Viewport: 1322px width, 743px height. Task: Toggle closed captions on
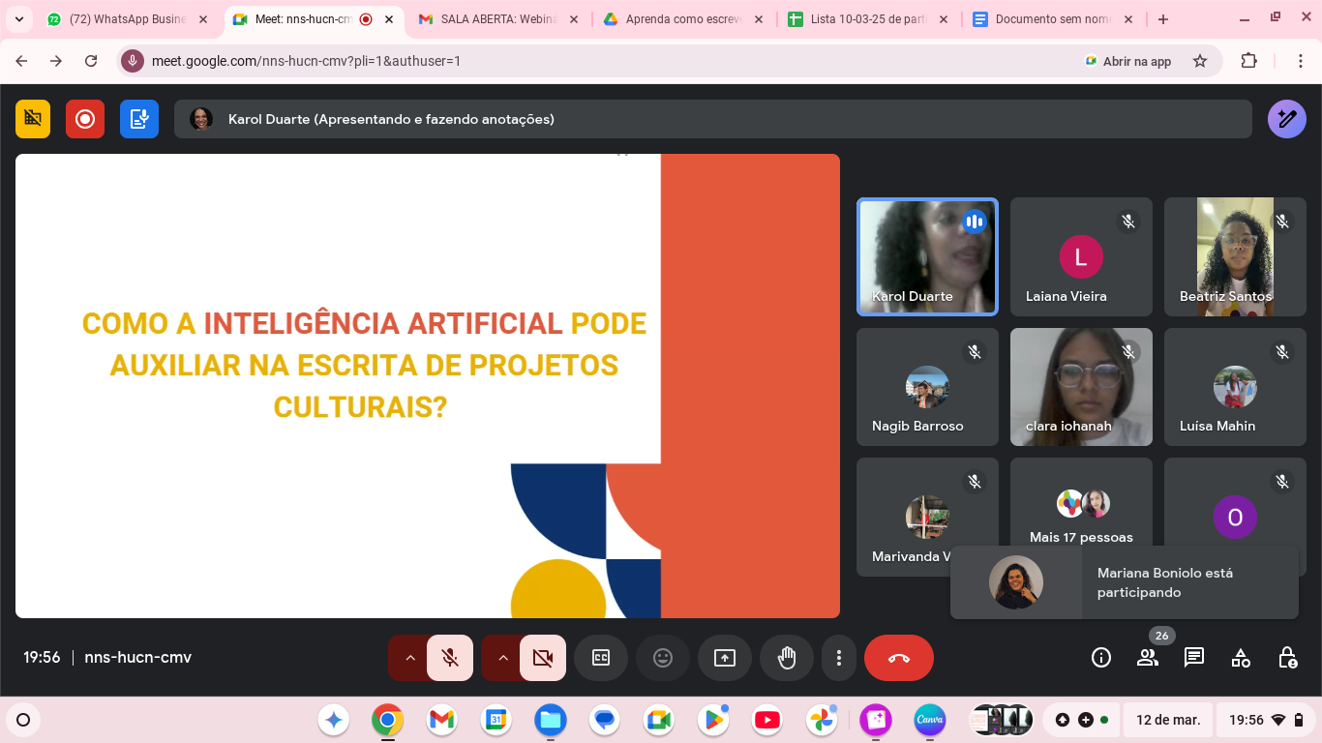pos(601,658)
